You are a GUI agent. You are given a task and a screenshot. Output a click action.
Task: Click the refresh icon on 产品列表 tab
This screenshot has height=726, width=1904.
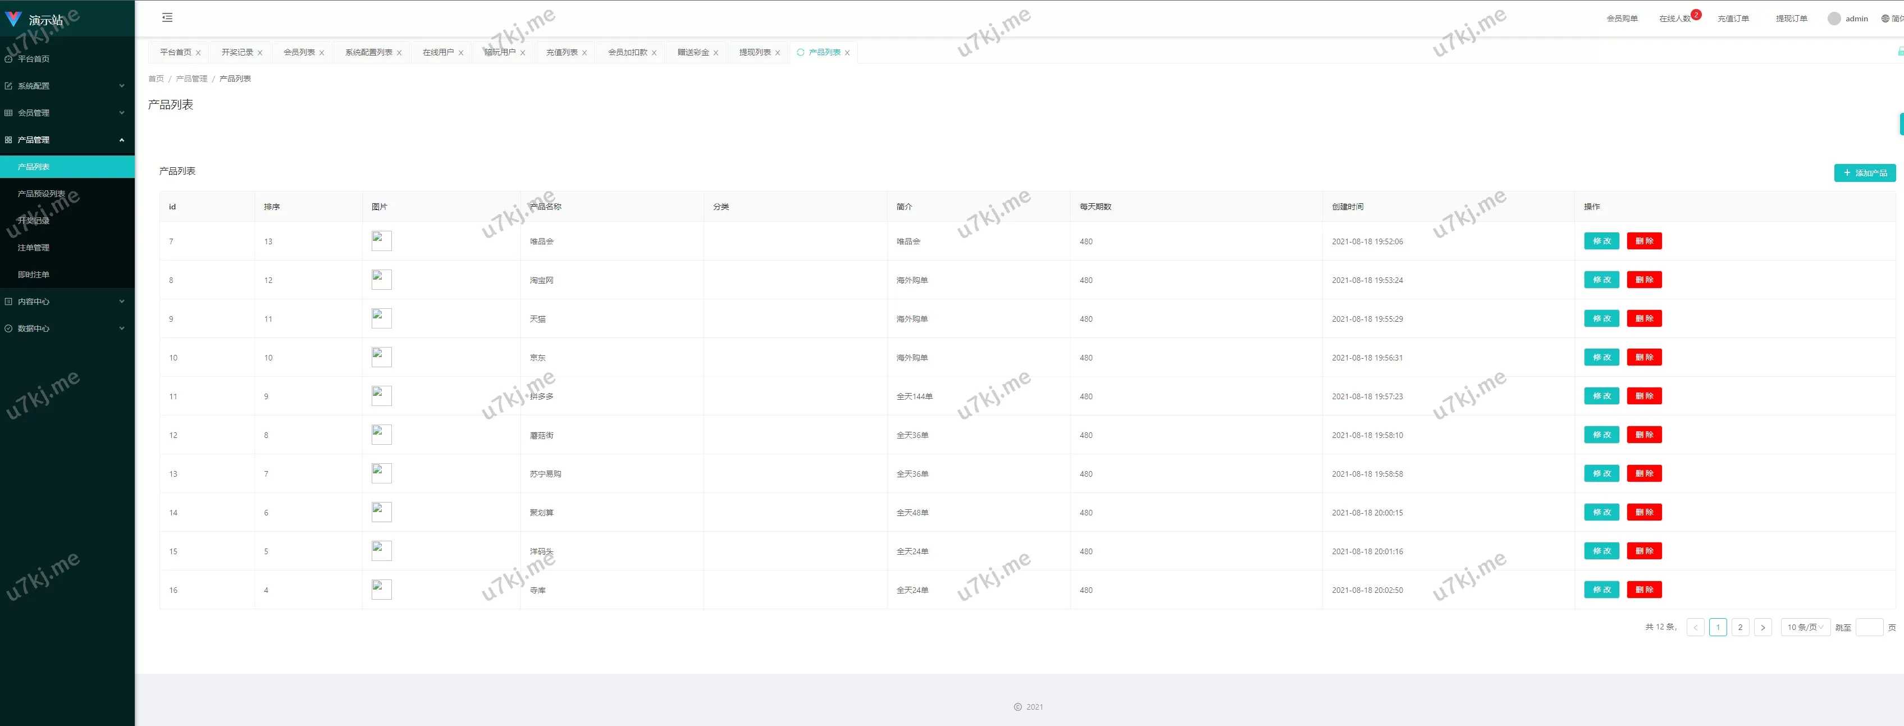(x=800, y=52)
